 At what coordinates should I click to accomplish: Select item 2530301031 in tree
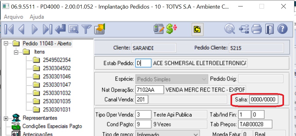click(x=57, y=109)
